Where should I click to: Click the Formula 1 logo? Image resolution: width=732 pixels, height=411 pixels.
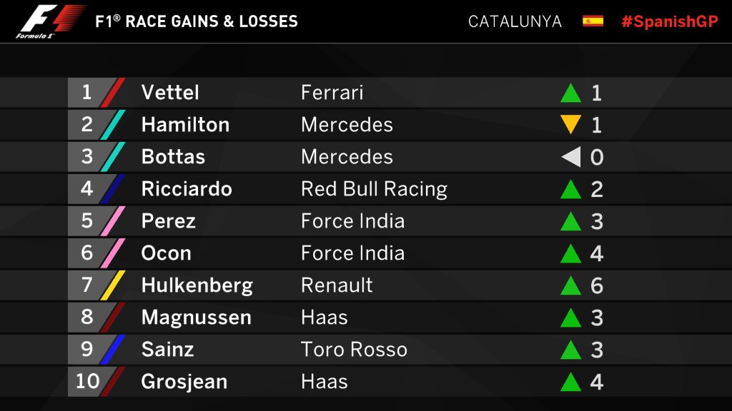tap(51, 21)
